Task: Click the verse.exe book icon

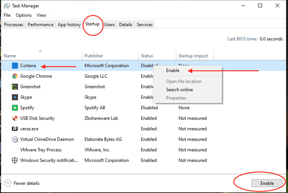Action: click(x=15, y=129)
